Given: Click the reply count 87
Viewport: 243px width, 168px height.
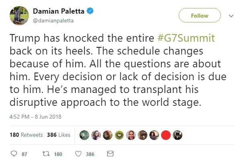Looking at the screenshot, I should tap(24, 154).
